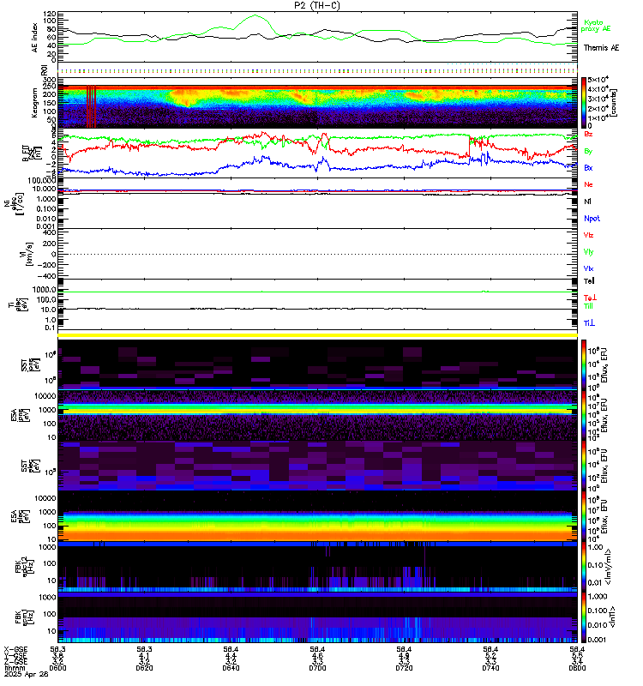Select the red "Te⊥" legend label
The image size is (643, 686).
tap(590, 298)
